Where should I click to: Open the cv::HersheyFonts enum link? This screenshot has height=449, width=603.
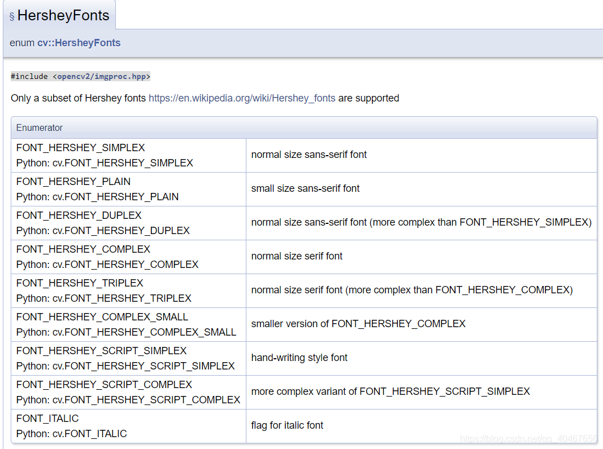[x=79, y=43]
